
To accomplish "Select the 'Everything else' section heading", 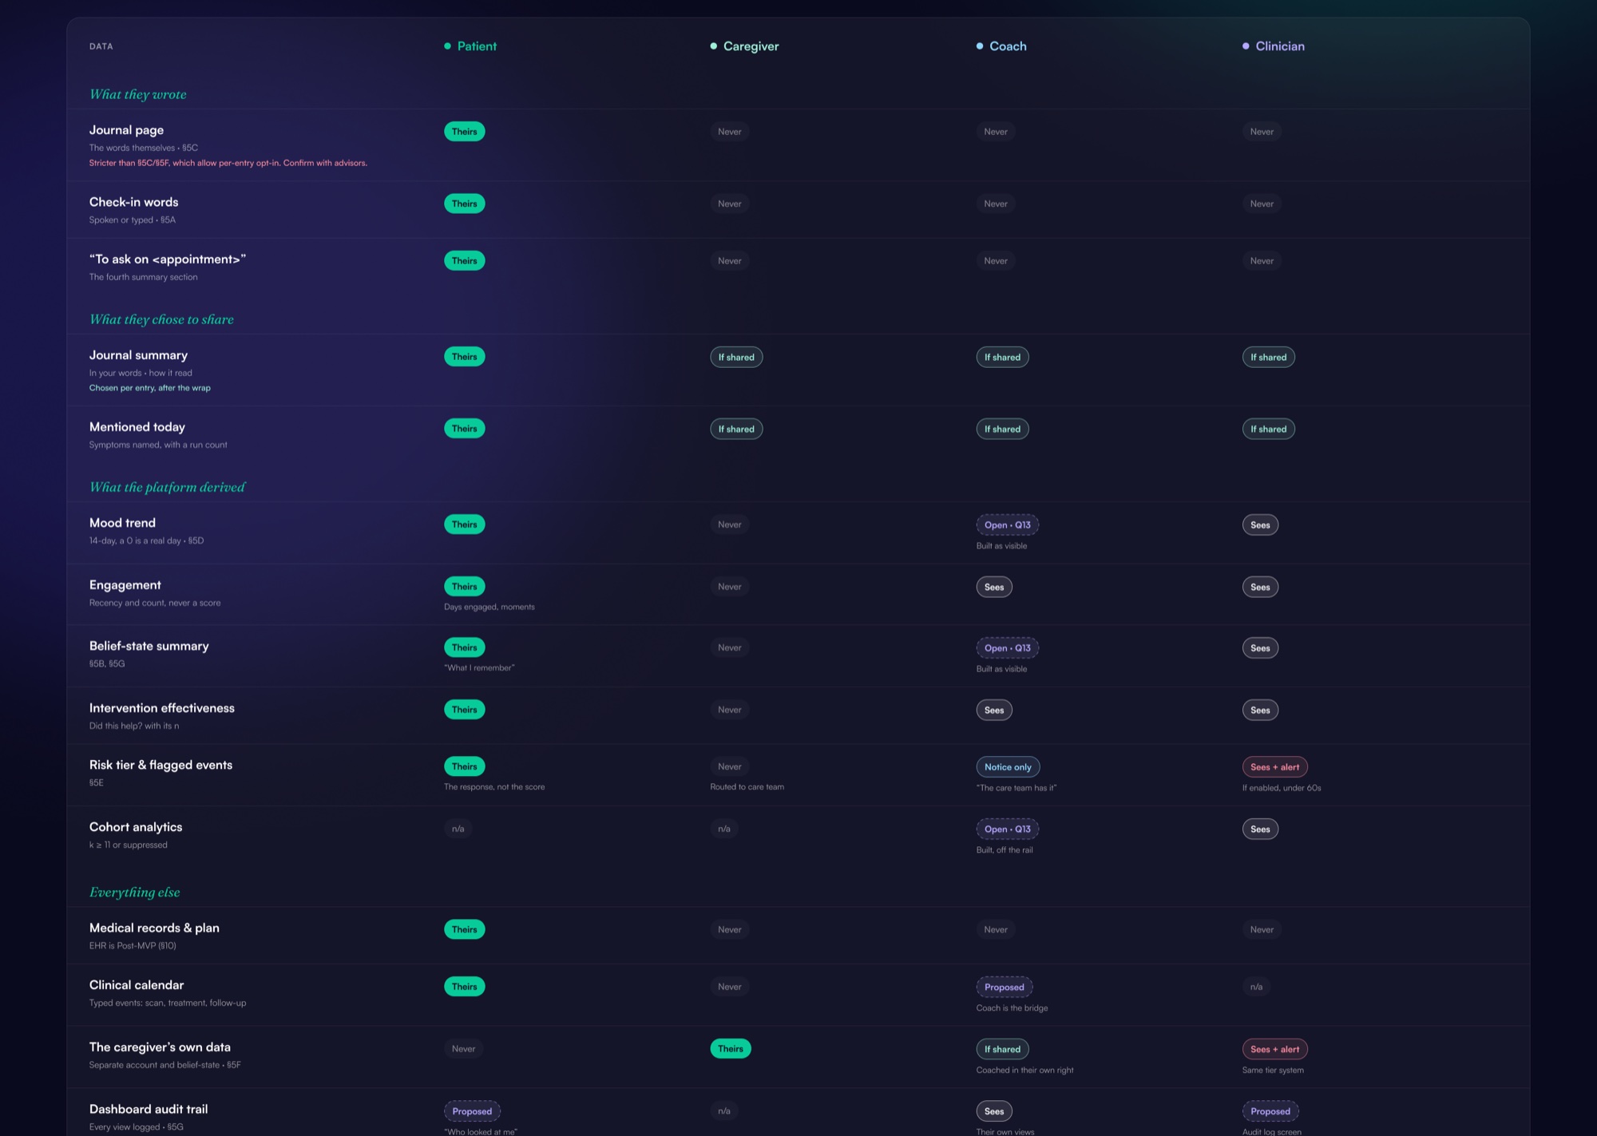I will pyautogui.click(x=135, y=892).
